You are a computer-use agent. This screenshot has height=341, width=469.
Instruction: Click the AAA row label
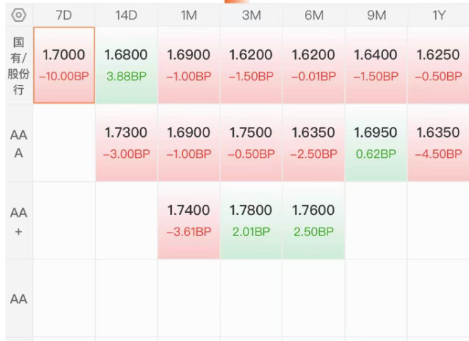coord(18,144)
